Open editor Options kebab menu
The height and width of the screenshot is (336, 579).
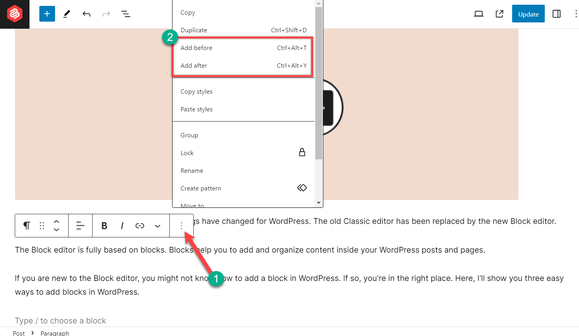[575, 14]
